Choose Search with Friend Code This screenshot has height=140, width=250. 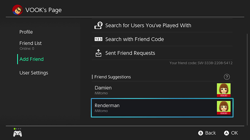point(135,39)
